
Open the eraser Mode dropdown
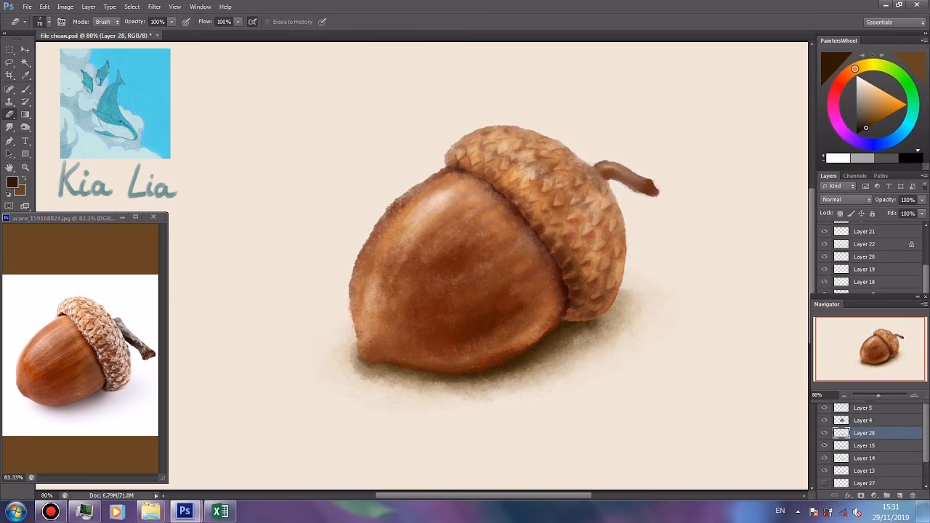click(x=107, y=22)
